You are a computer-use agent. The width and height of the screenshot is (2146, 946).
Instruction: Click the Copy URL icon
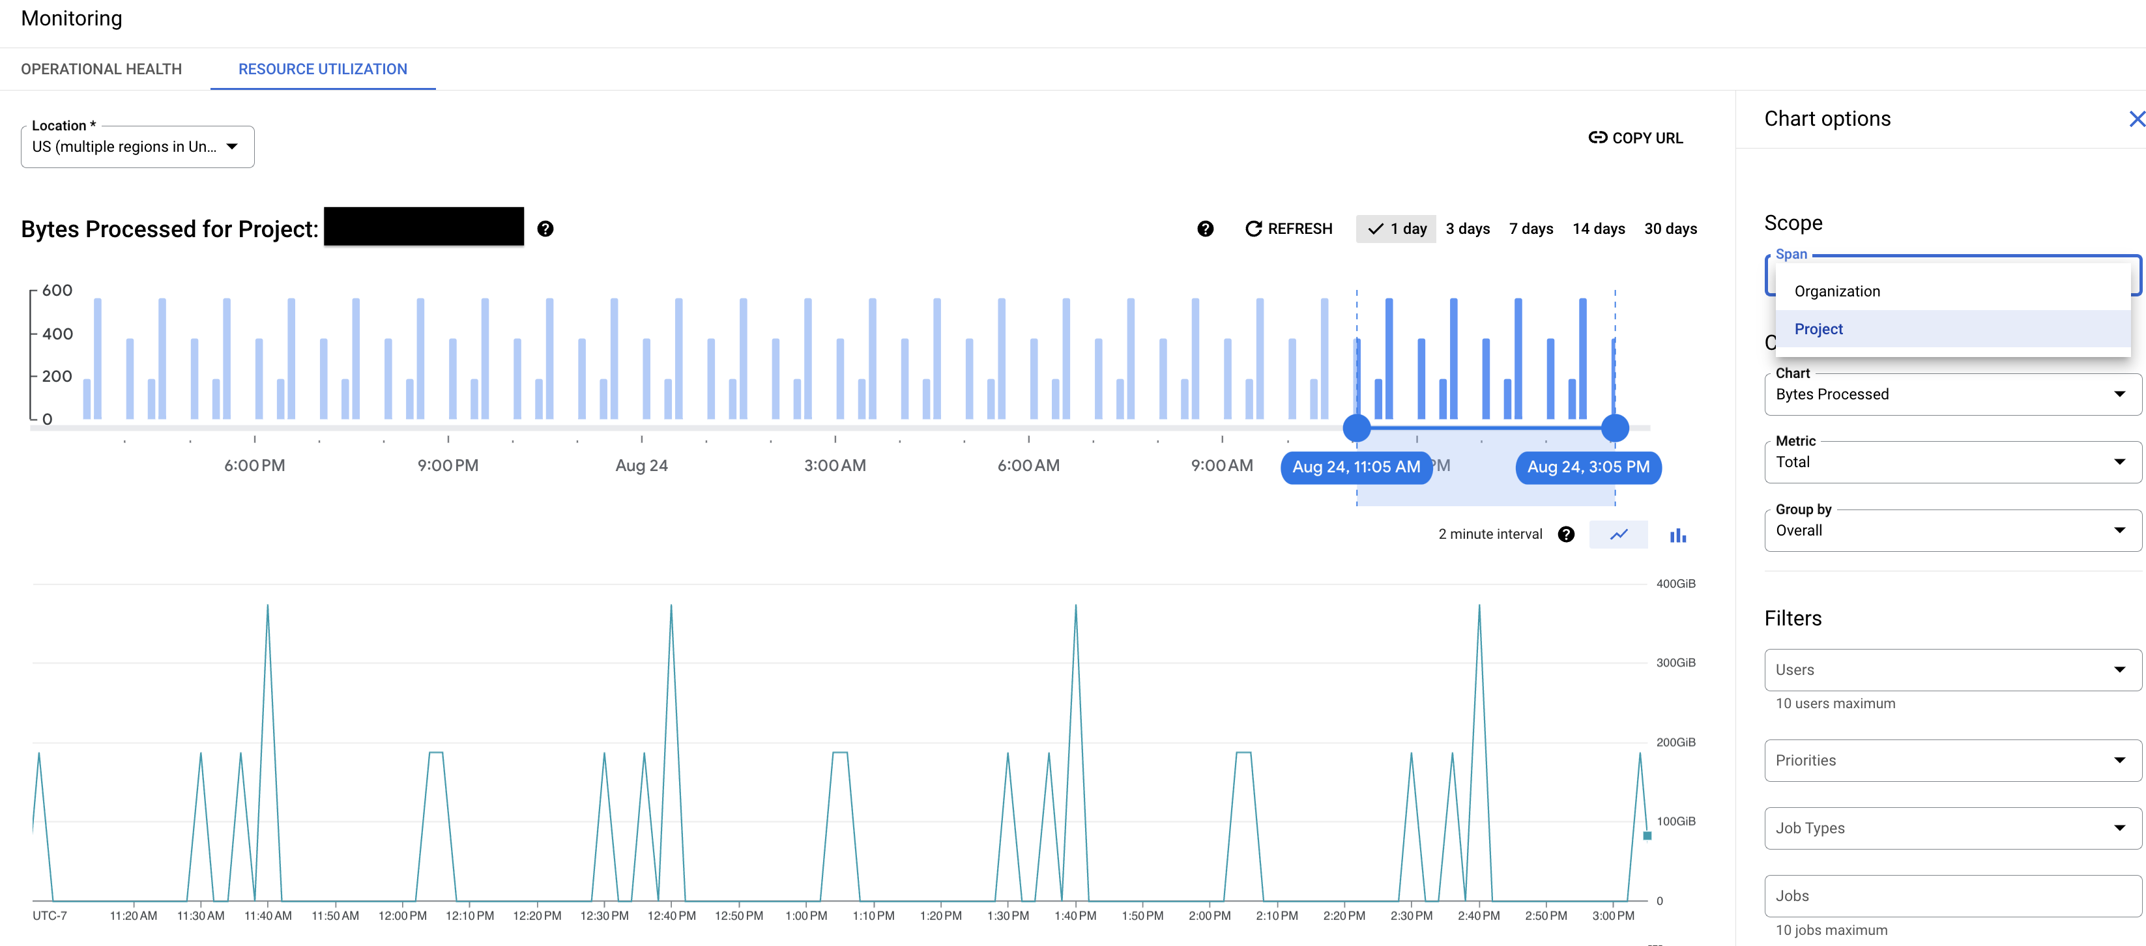pos(1591,137)
